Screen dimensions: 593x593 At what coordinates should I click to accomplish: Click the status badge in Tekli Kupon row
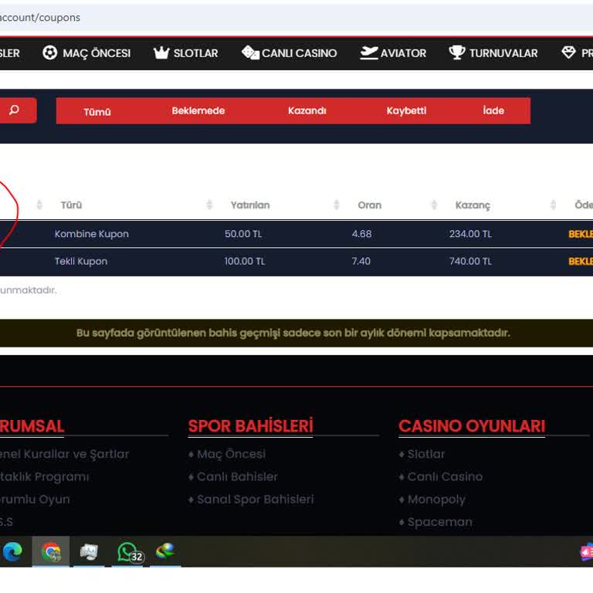pyautogui.click(x=581, y=262)
